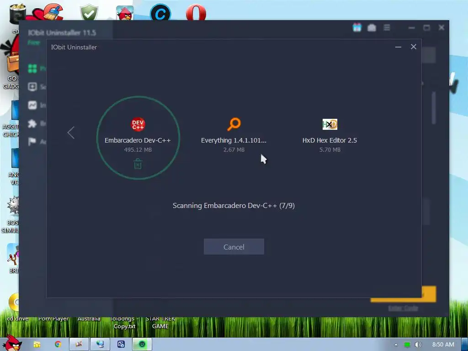Click the Show Desktop strip at taskbar end
The height and width of the screenshot is (351, 468).
click(465, 345)
